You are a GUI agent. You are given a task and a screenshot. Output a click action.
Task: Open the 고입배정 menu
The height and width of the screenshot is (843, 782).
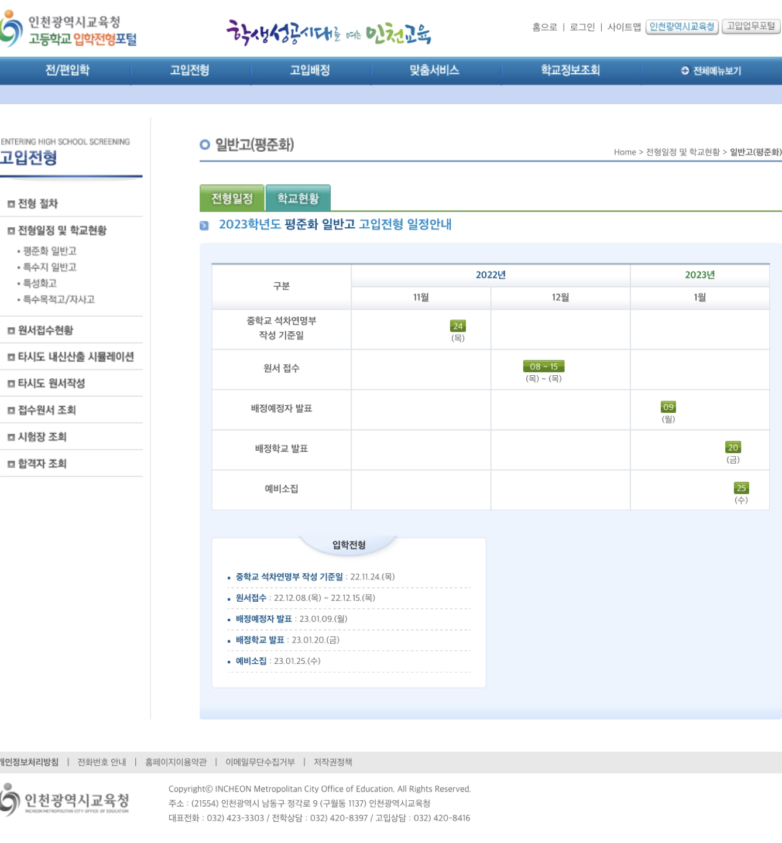pos(310,70)
